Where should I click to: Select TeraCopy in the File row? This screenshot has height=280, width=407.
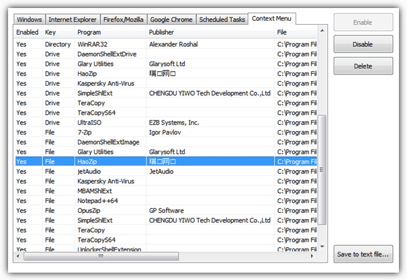coord(166,230)
